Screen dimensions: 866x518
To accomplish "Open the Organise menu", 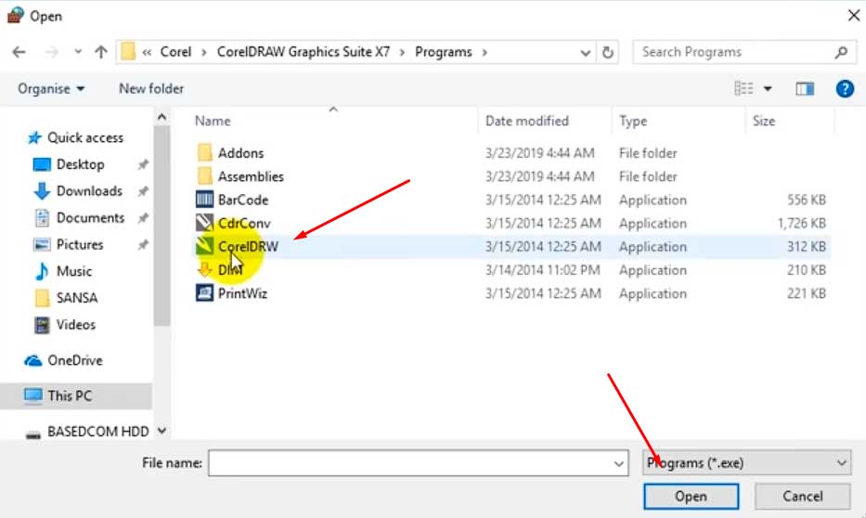I will [51, 88].
